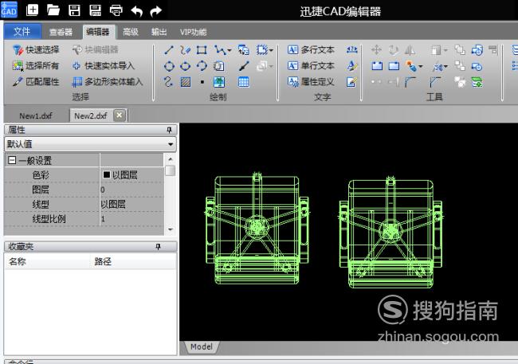Click the 线型 value 以图层
This screenshot has width=518, height=364.
pos(113,204)
